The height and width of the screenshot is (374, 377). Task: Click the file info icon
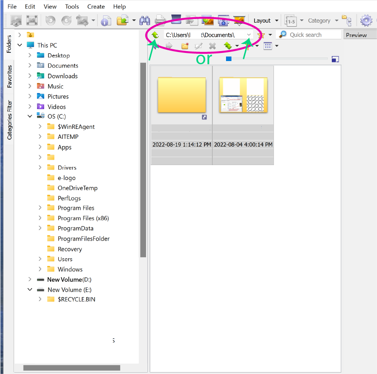tap(106, 20)
